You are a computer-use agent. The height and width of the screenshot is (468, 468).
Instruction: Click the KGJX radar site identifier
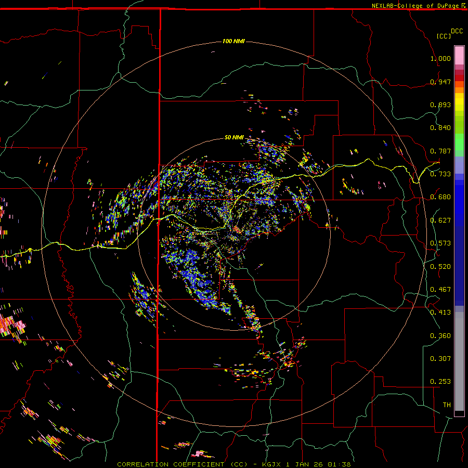pos(271,464)
